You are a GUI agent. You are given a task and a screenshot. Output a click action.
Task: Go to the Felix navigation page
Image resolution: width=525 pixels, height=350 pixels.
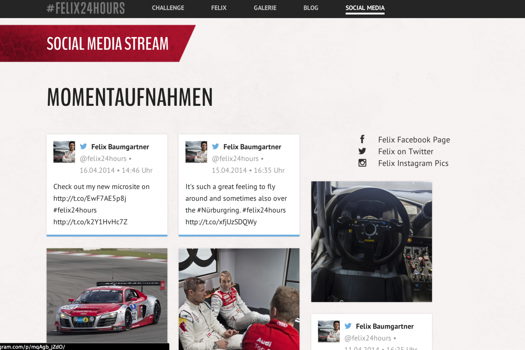click(x=218, y=8)
